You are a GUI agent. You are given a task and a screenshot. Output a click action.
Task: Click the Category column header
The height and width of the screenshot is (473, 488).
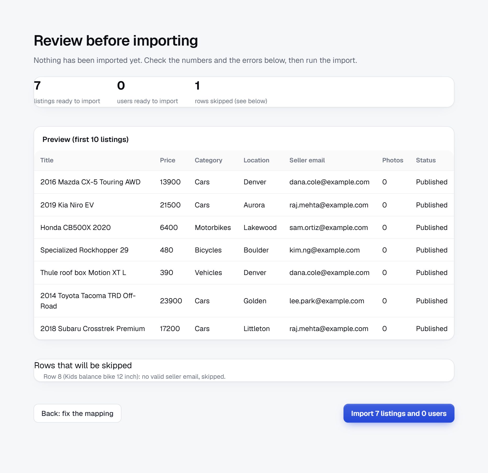coord(208,160)
